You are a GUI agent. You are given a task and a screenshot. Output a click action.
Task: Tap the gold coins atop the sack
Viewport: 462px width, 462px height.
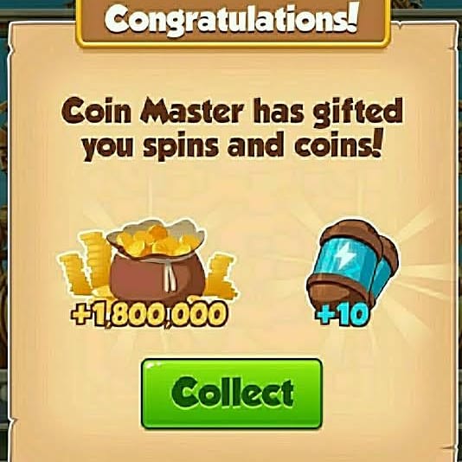click(x=155, y=239)
